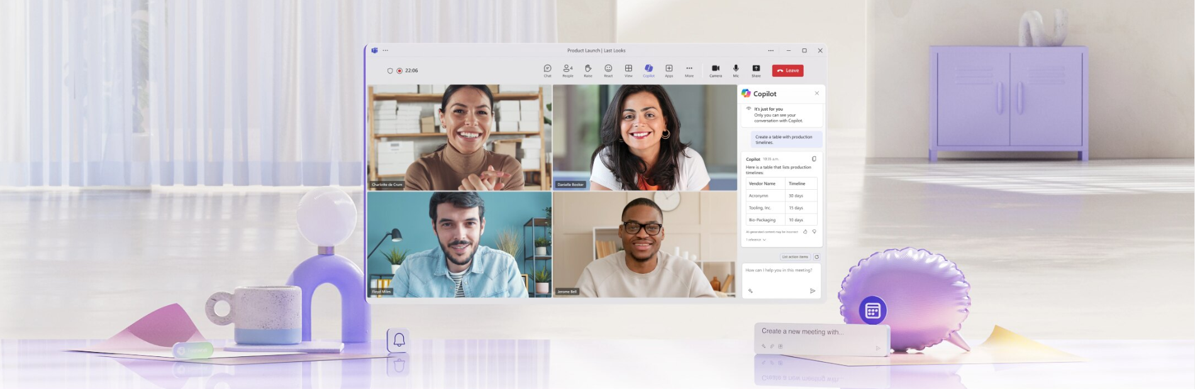
Task: Leave the meeting
Action: pos(788,70)
